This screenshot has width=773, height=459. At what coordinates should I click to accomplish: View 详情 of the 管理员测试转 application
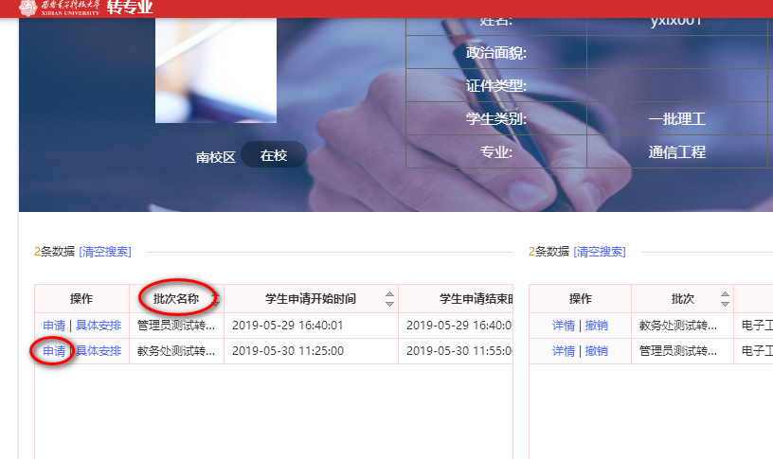pos(564,351)
